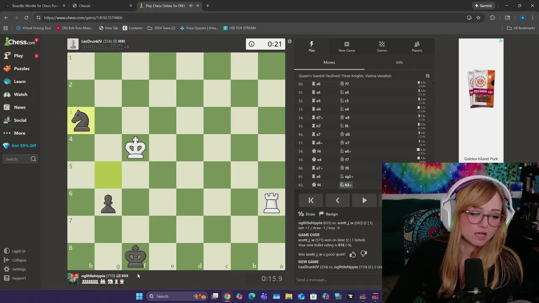Open a new browser tab
This screenshot has height=303, width=539.
click(x=208, y=6)
